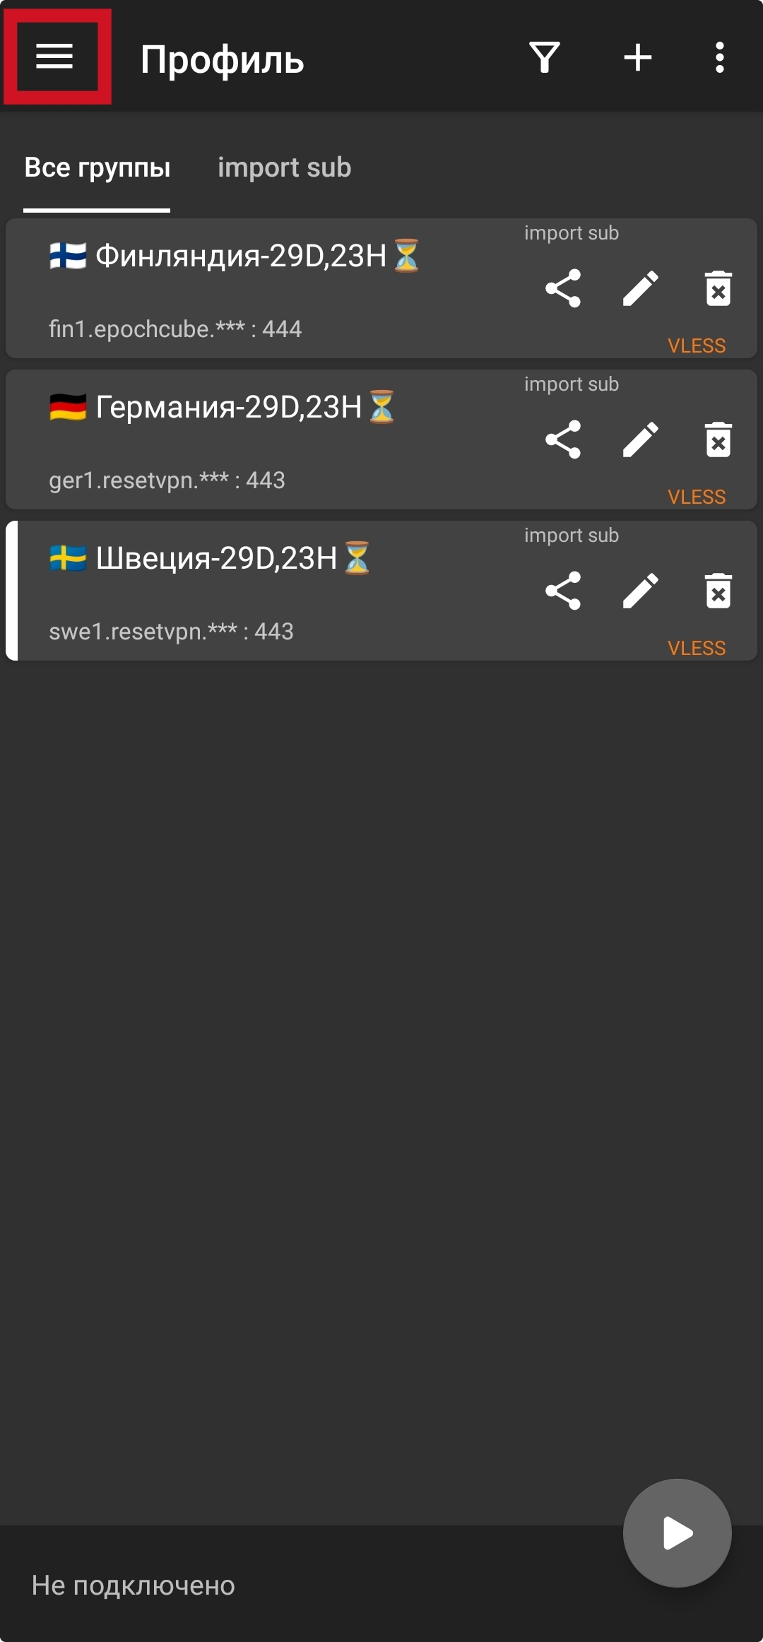
Task: Share the Финляндия profile
Action: tap(563, 288)
